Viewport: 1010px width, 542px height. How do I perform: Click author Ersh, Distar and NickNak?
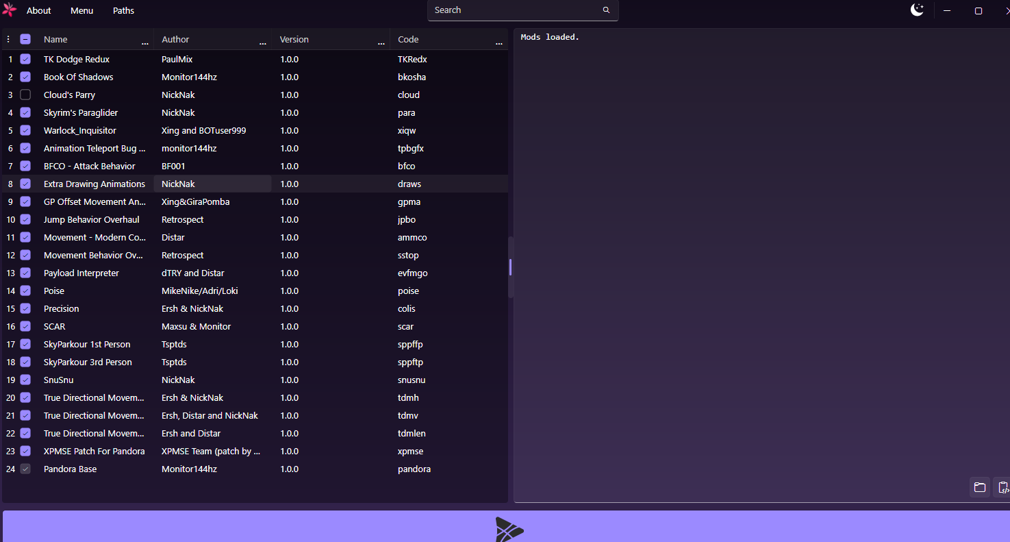[x=210, y=415]
